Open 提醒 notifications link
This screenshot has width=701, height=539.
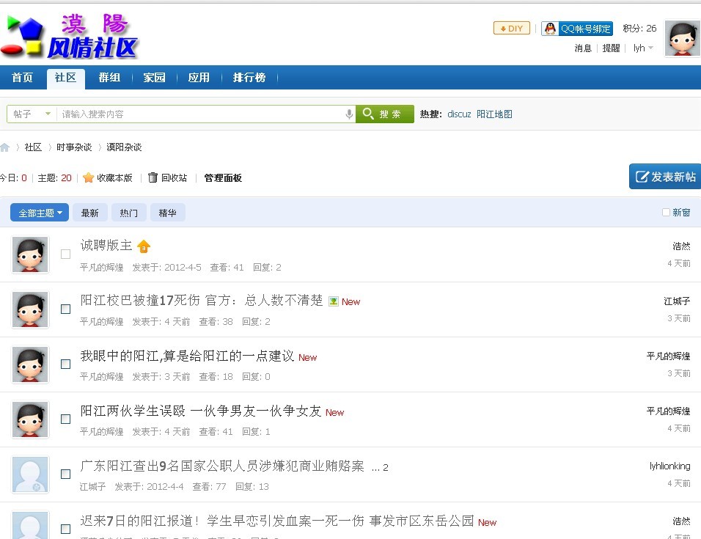611,48
